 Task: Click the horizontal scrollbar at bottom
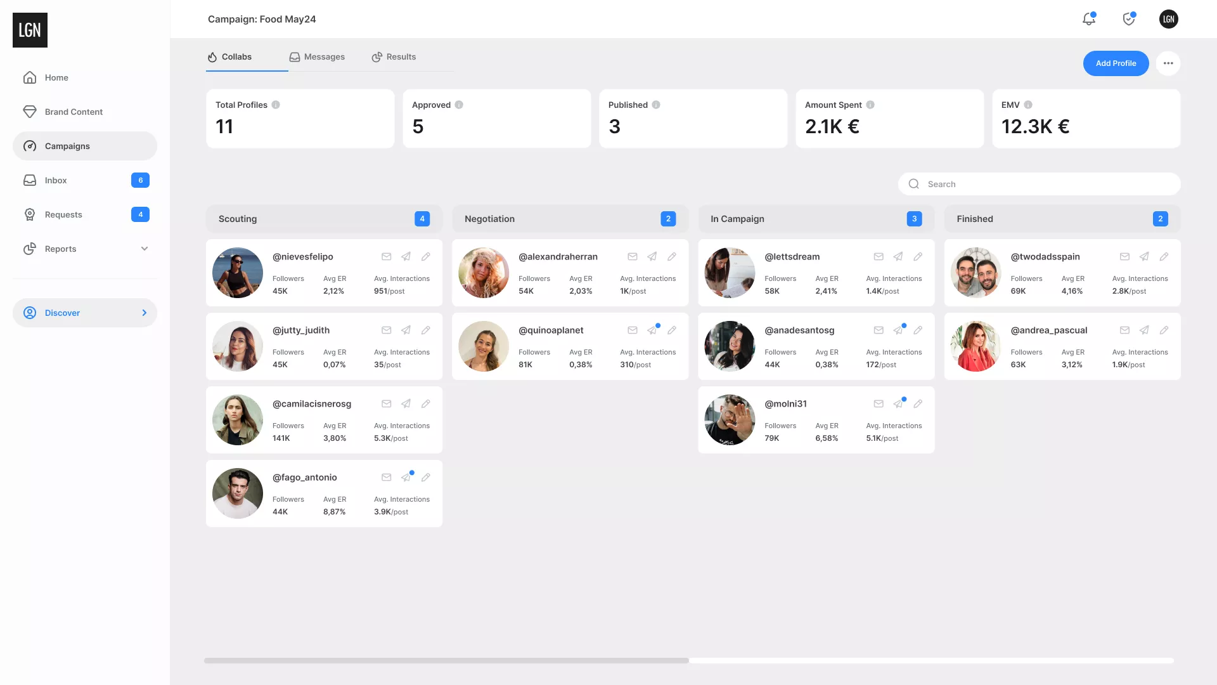[446, 660]
